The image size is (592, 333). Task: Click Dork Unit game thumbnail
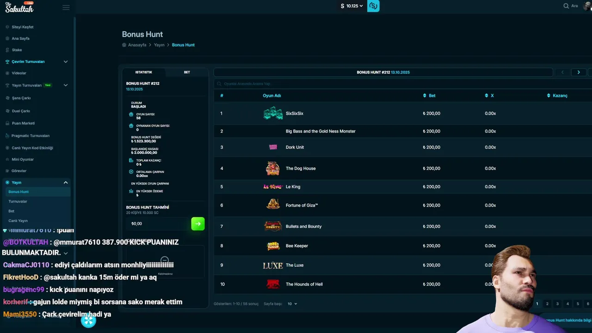273,147
